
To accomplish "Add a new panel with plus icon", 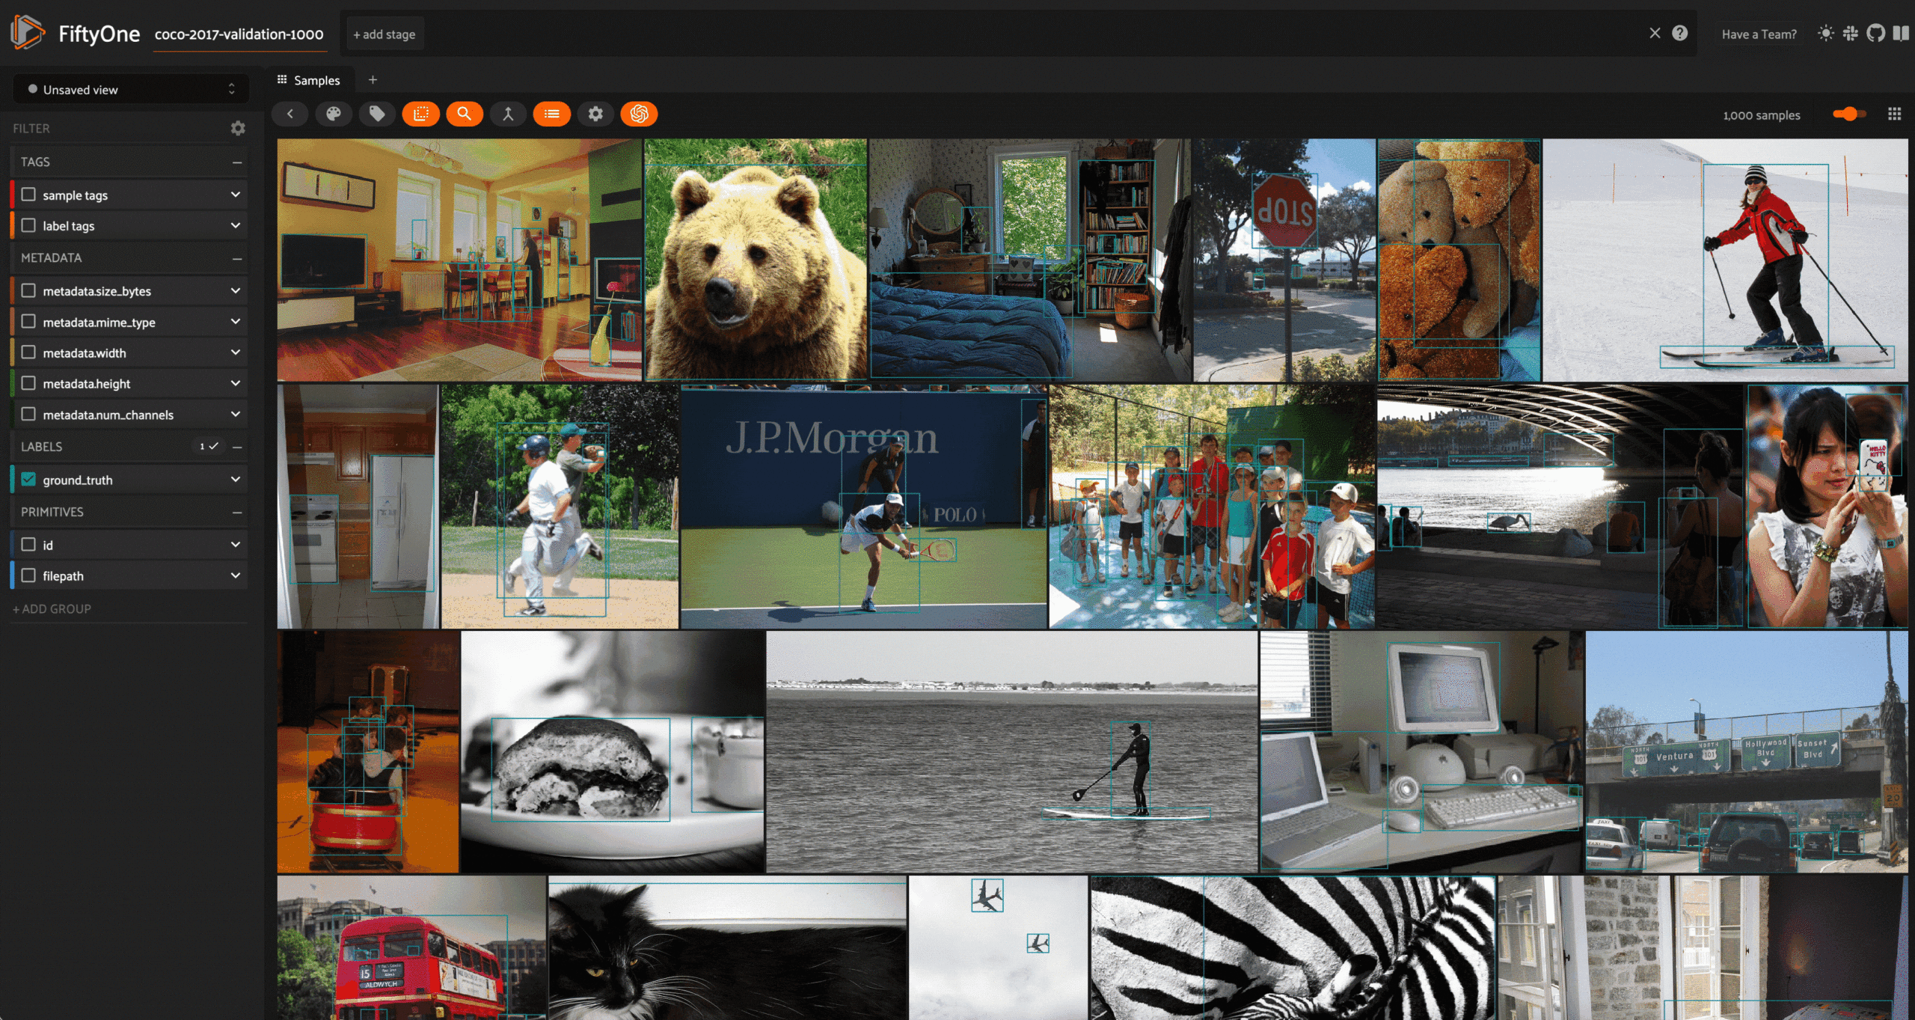I will [x=373, y=80].
